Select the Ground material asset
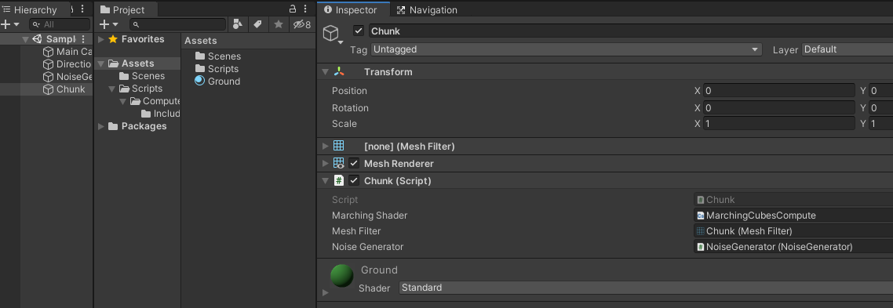The height and width of the screenshot is (308, 893). (217, 82)
